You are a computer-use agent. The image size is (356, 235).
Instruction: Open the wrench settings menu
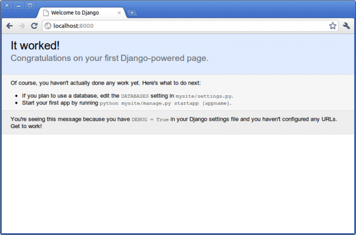pyautogui.click(x=346, y=26)
